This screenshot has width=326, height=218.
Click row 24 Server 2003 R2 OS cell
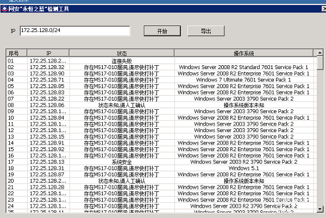[x=243, y=206]
